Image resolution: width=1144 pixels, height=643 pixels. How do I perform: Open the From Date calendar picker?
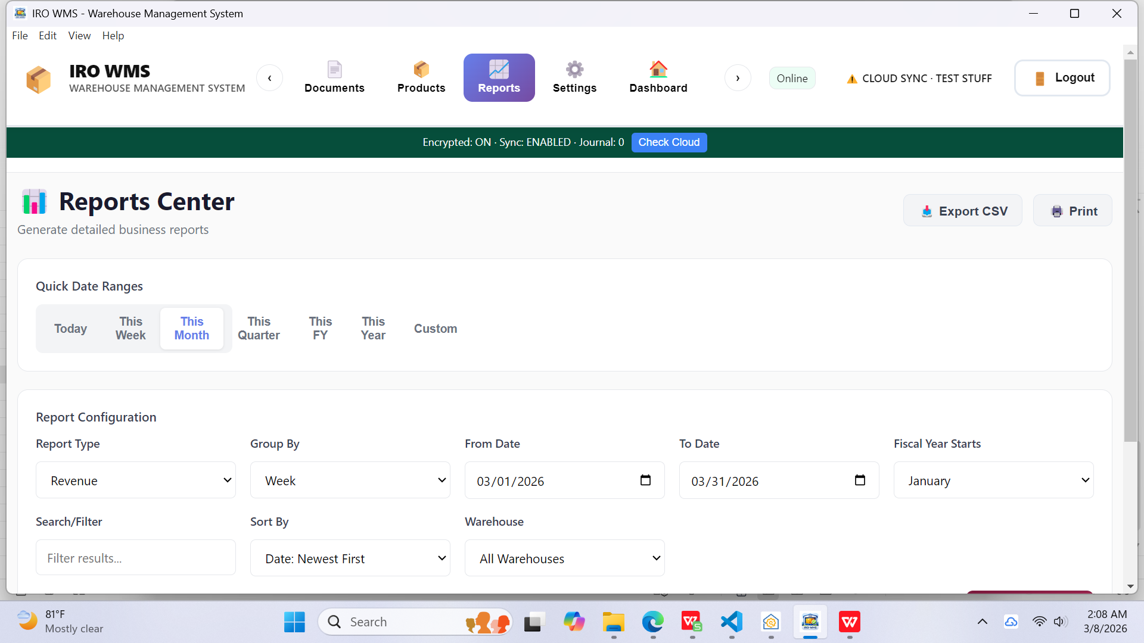[x=645, y=479]
